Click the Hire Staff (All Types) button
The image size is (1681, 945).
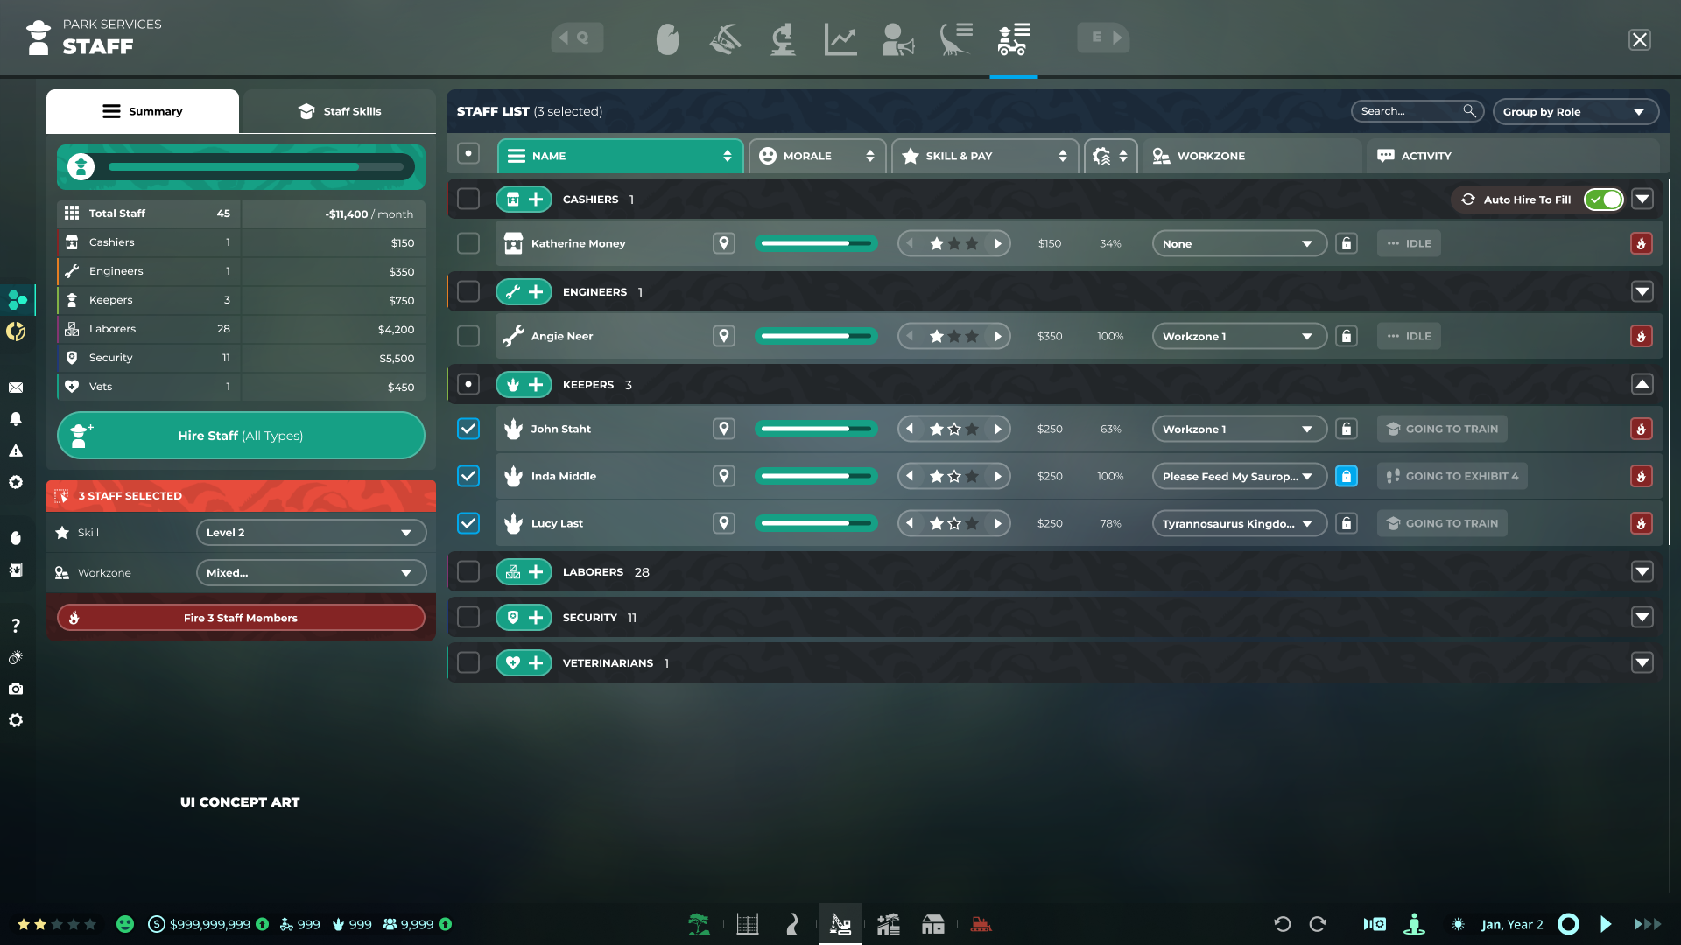pos(241,436)
